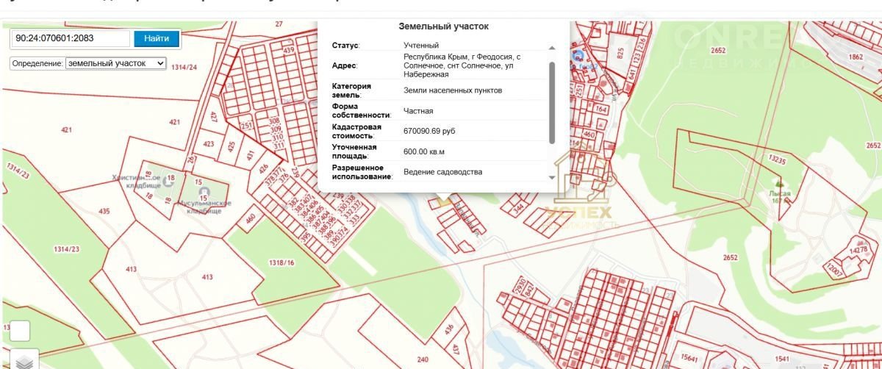
Task: Click the cadastral number search field
Action: coord(70,38)
